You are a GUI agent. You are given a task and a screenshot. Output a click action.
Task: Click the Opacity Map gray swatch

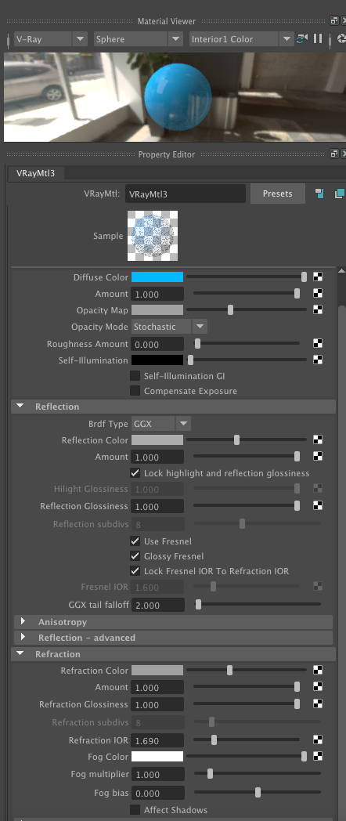157,310
